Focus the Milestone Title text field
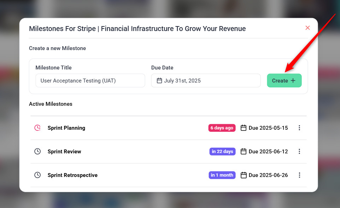340x208 pixels. 90,80
